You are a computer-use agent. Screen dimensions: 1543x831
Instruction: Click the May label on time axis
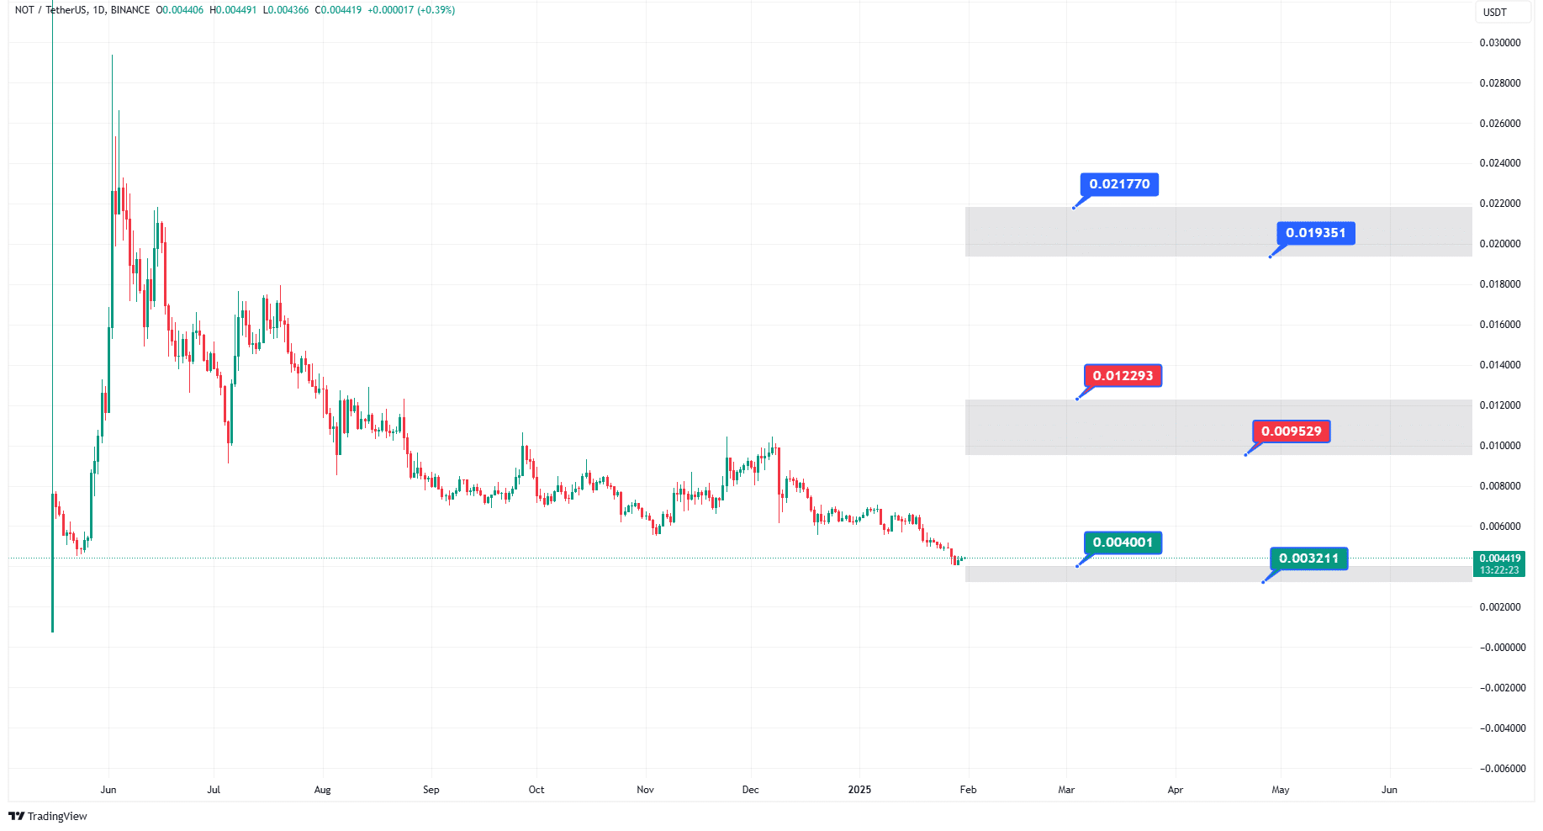pyautogui.click(x=1281, y=790)
